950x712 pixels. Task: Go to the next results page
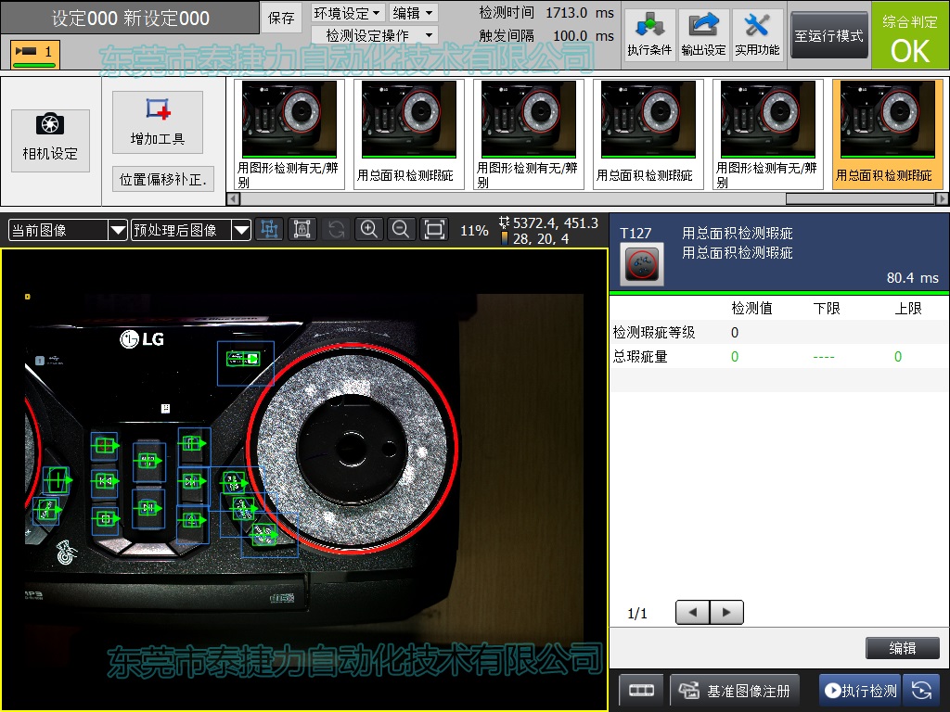pos(726,612)
